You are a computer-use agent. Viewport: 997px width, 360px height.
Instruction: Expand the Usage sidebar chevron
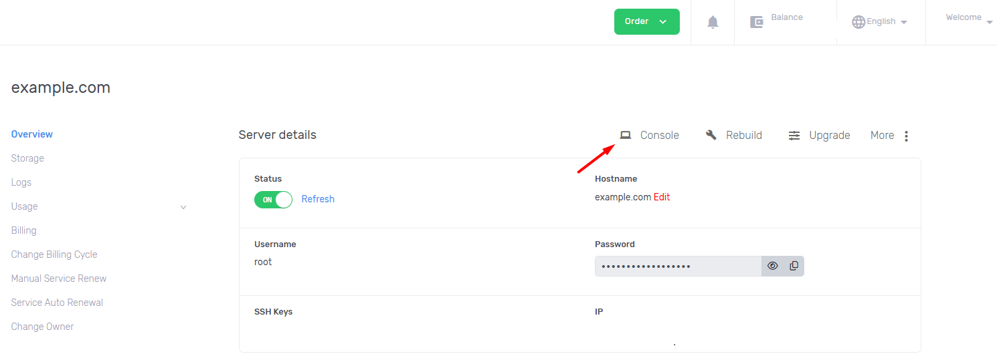(x=183, y=207)
